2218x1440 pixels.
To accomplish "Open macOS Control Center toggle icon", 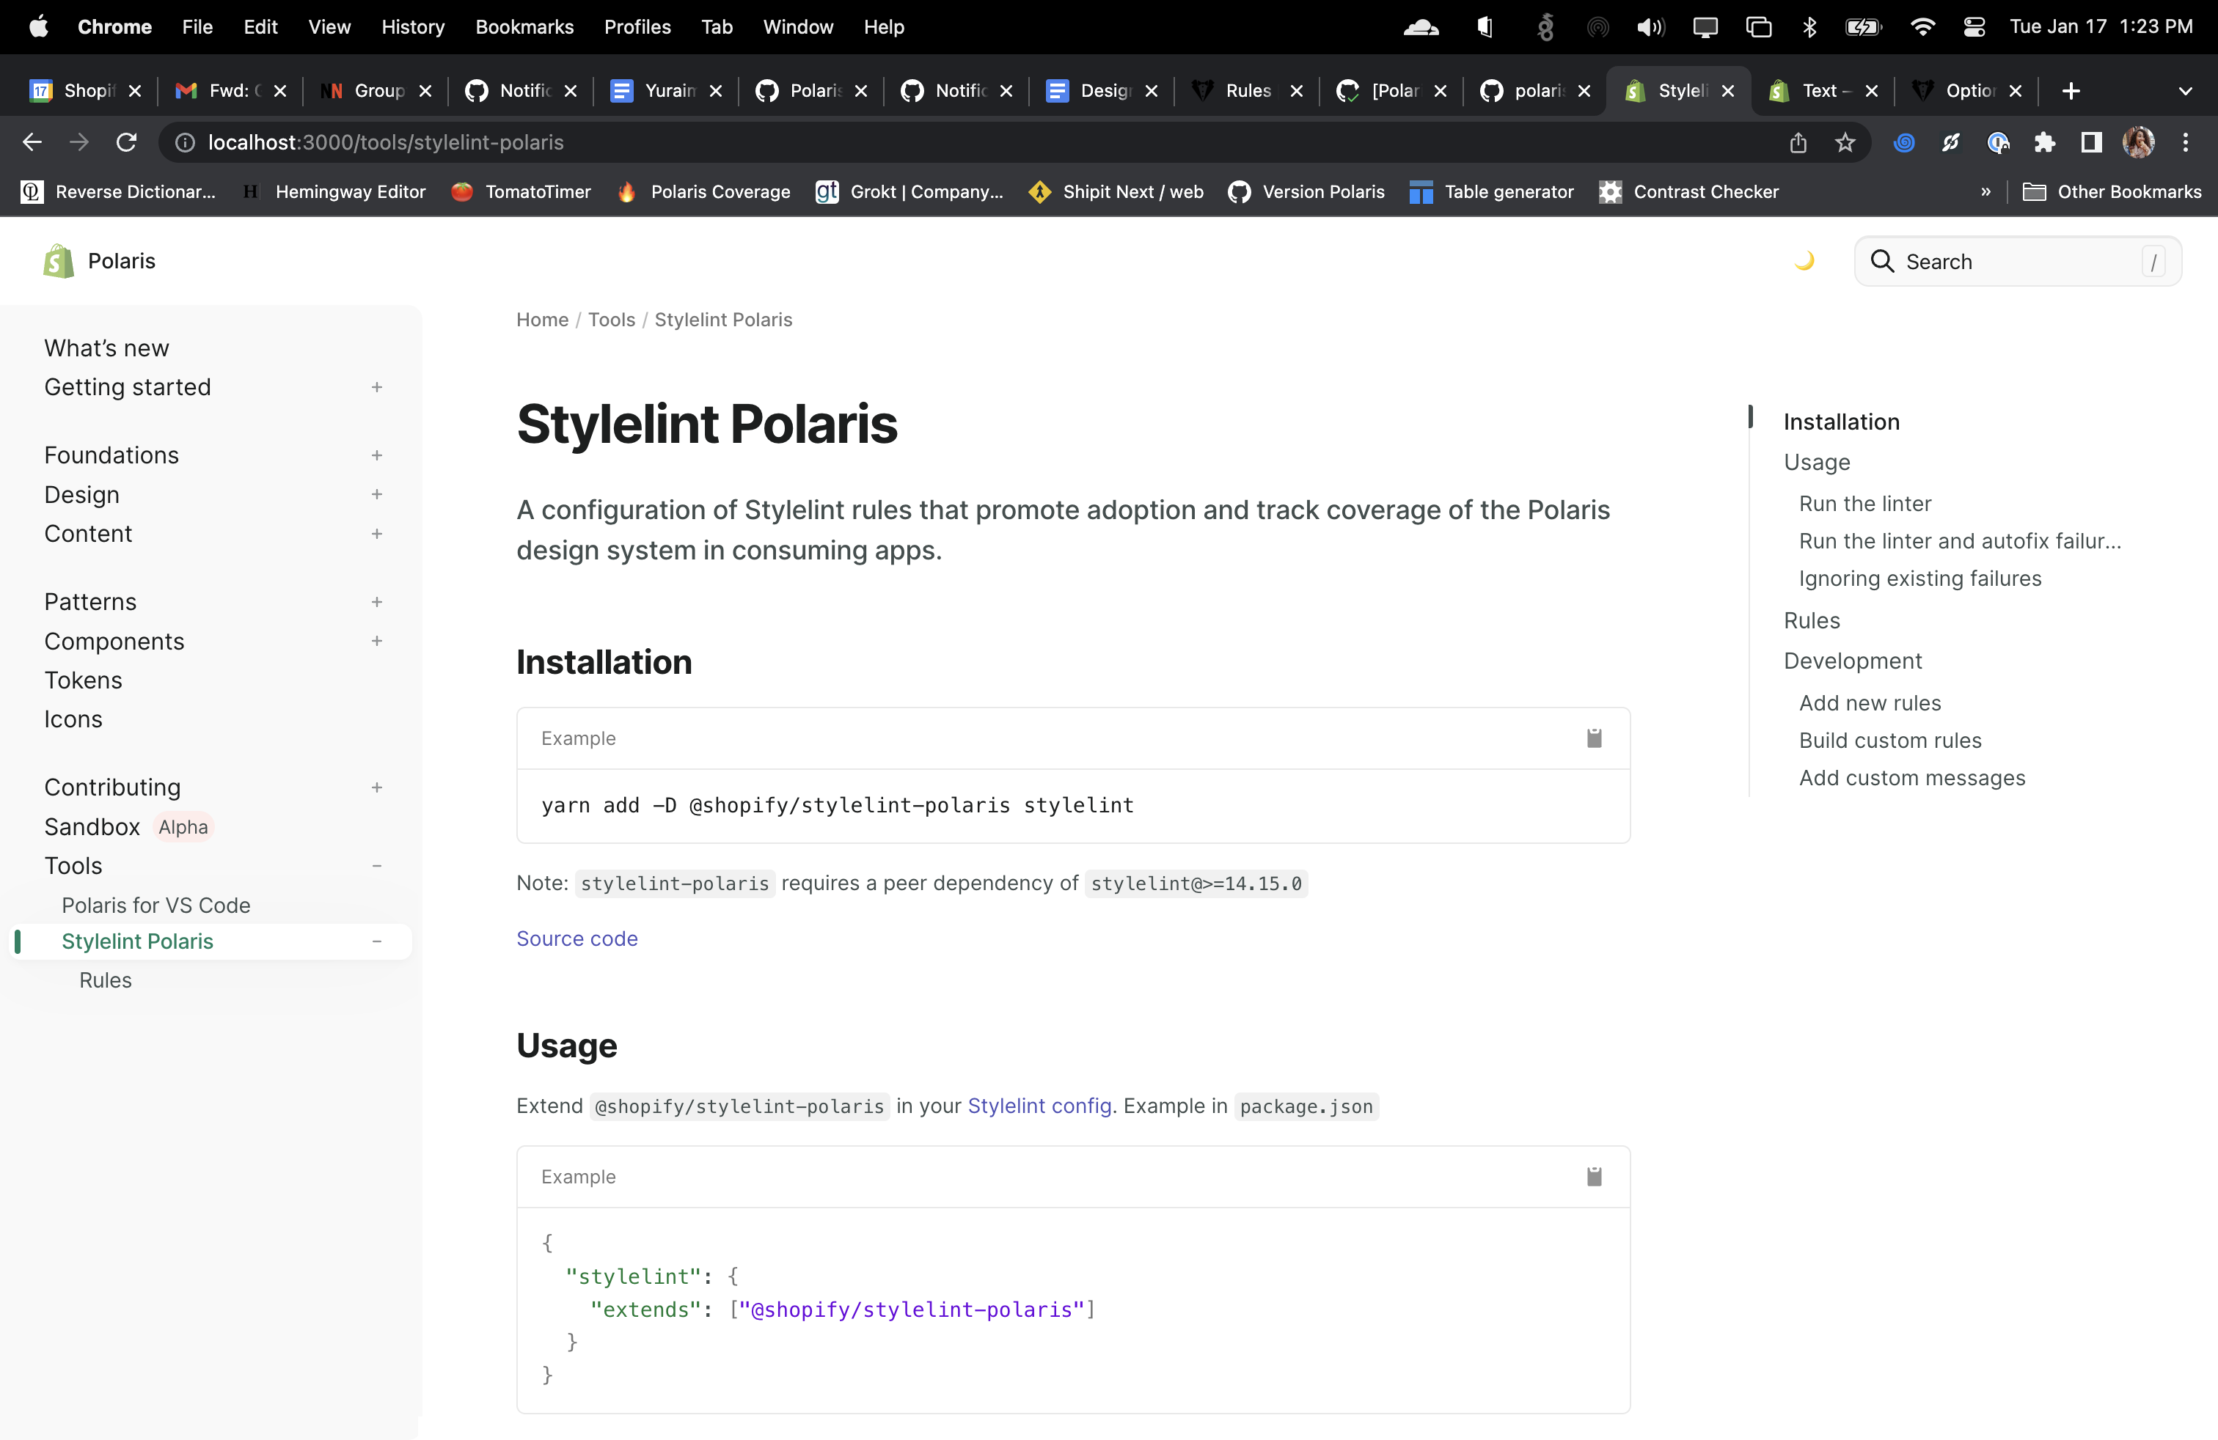I will (1974, 27).
